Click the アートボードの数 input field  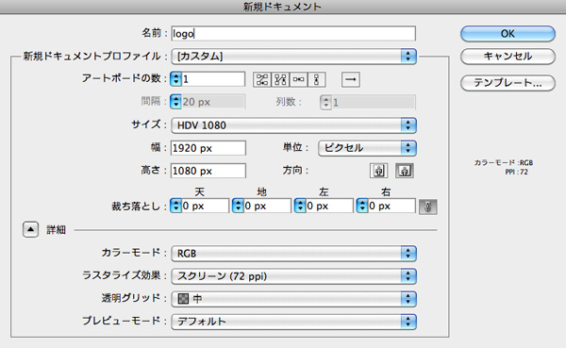213,79
